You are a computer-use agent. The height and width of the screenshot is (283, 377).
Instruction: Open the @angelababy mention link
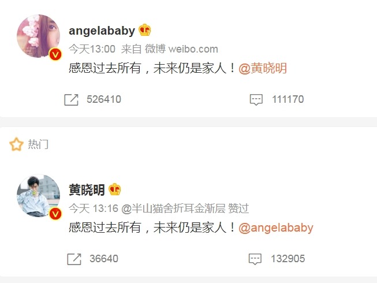click(x=276, y=228)
